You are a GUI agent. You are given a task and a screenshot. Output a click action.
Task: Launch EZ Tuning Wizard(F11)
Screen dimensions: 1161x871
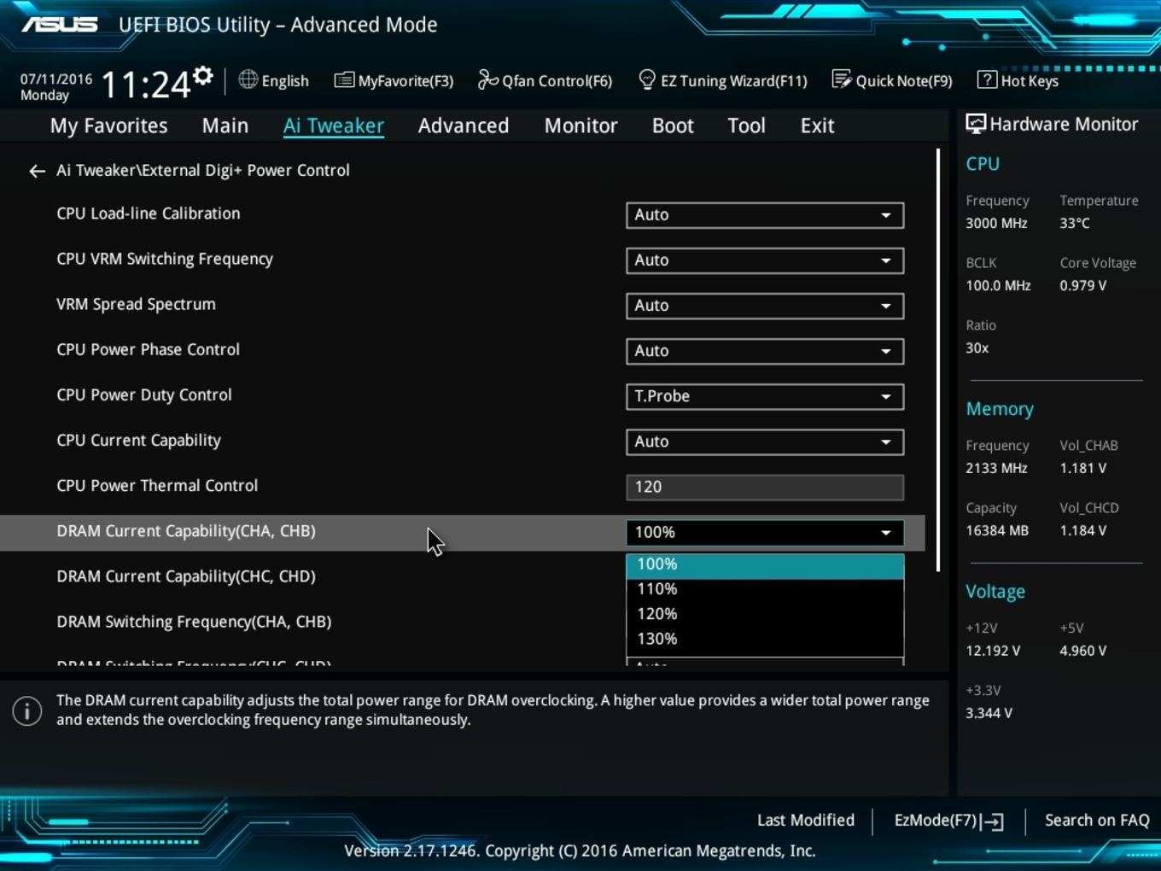[x=723, y=80]
